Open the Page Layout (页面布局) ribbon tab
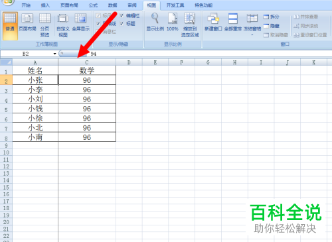The image size is (332, 242). 69,5
